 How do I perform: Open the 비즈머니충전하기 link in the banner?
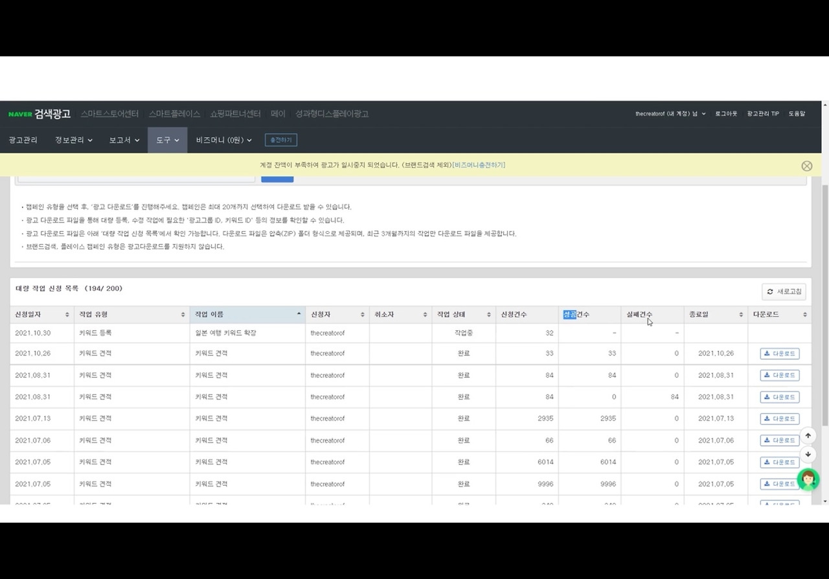click(479, 165)
